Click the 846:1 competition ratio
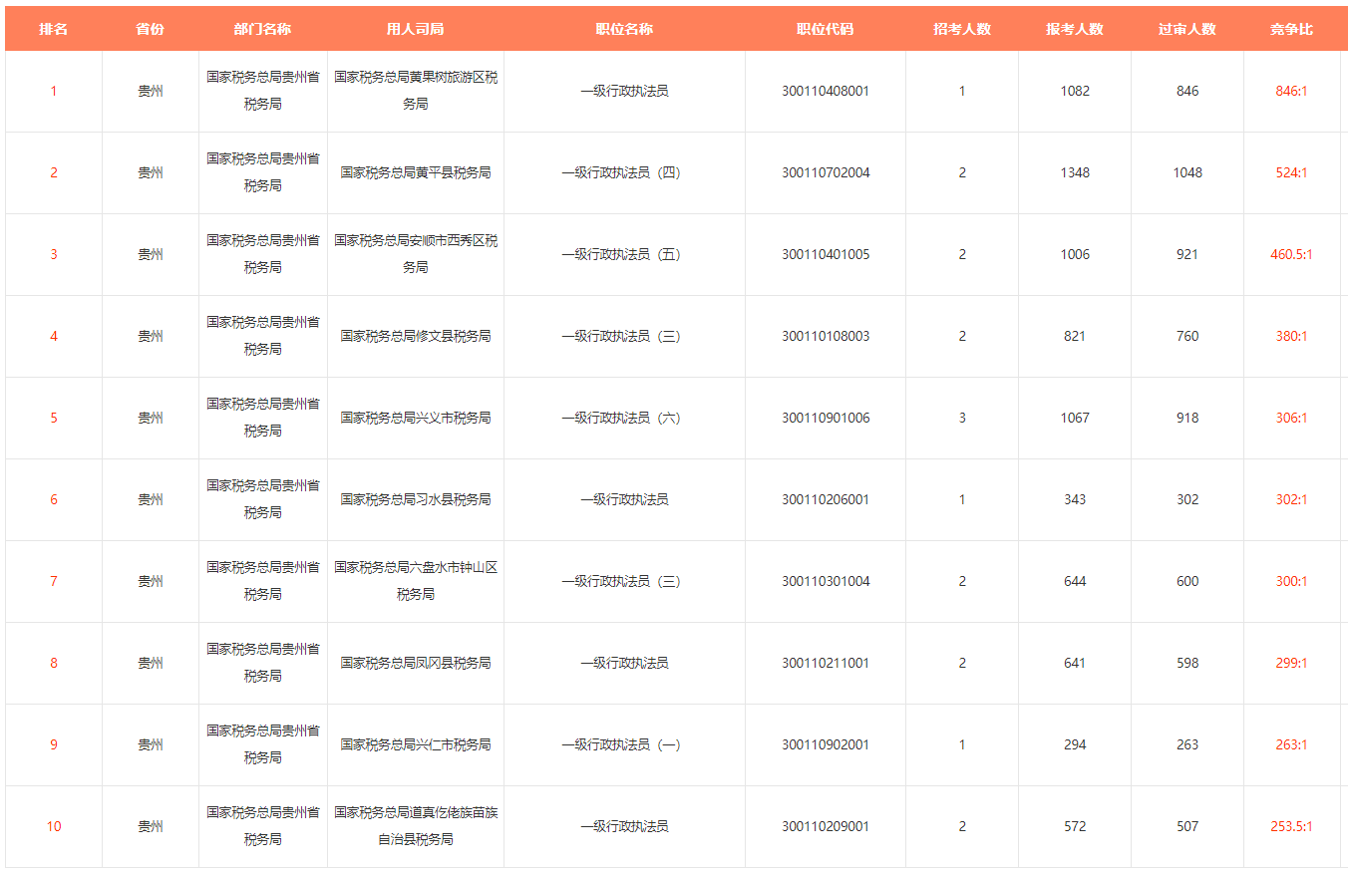The height and width of the screenshot is (877, 1348). [x=1291, y=91]
